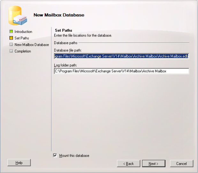Jump to the Completion step label
The width and height of the screenshot is (198, 173).
(23, 51)
